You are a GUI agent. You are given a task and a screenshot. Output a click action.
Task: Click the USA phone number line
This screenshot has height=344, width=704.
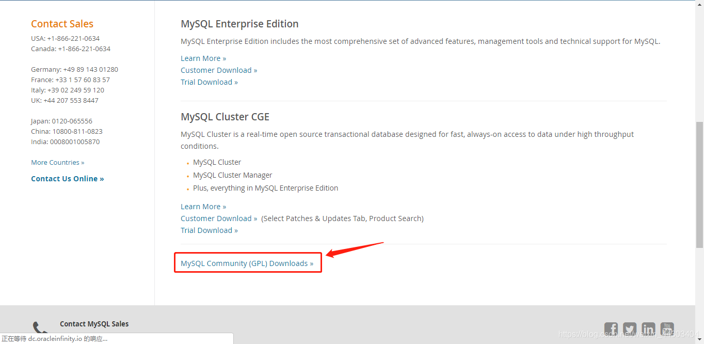tap(66, 38)
